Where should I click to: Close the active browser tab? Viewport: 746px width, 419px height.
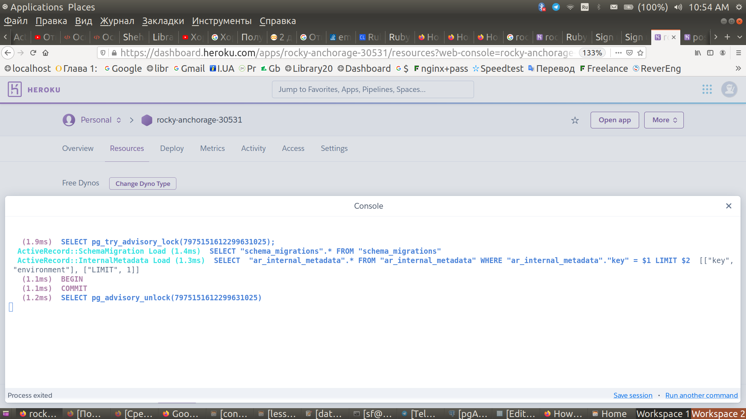(674, 37)
